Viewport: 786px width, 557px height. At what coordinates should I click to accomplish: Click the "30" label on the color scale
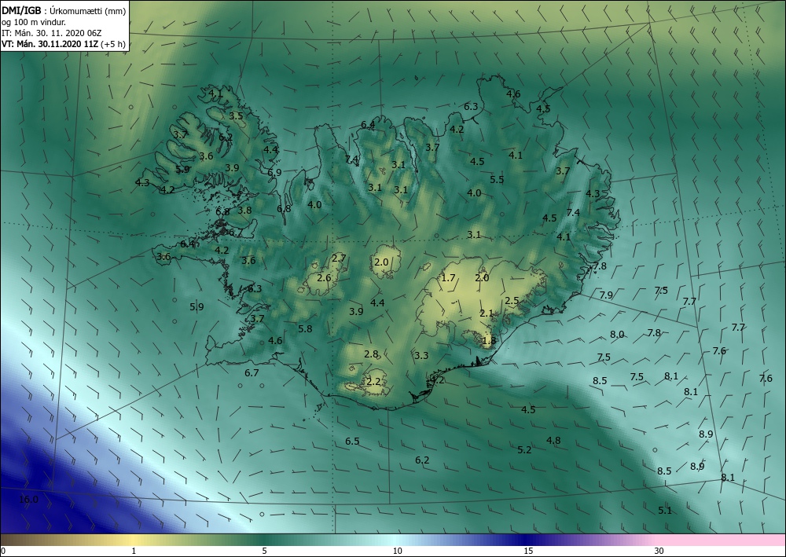[659, 552]
